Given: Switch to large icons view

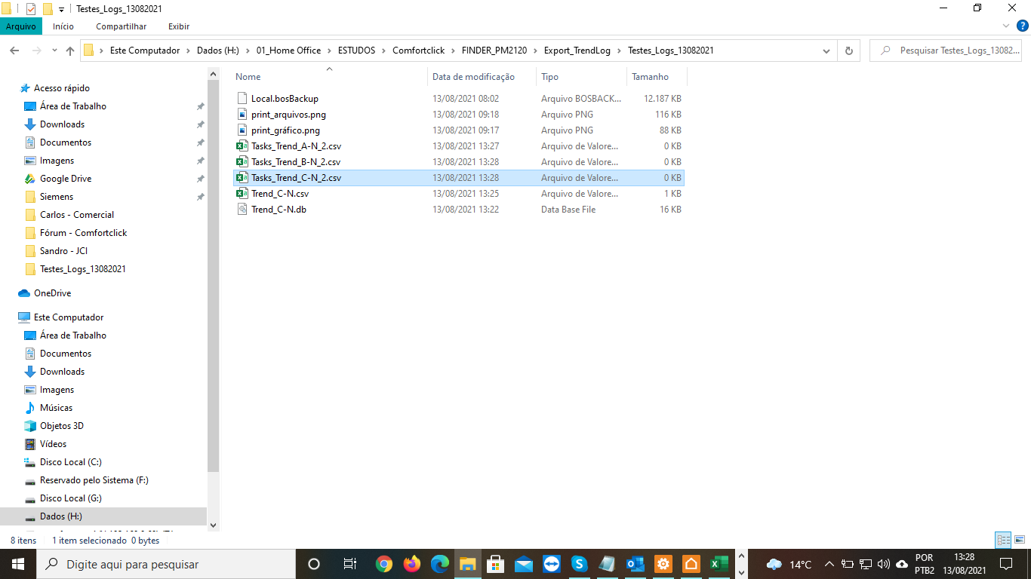Looking at the screenshot, I should click(x=1019, y=540).
